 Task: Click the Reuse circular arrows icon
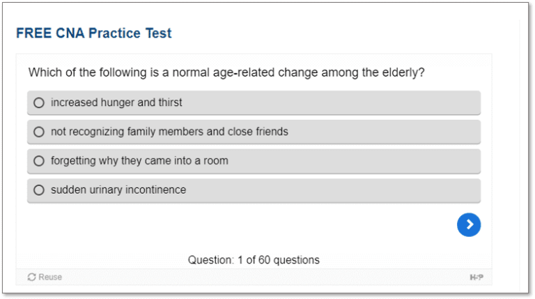pos(31,277)
